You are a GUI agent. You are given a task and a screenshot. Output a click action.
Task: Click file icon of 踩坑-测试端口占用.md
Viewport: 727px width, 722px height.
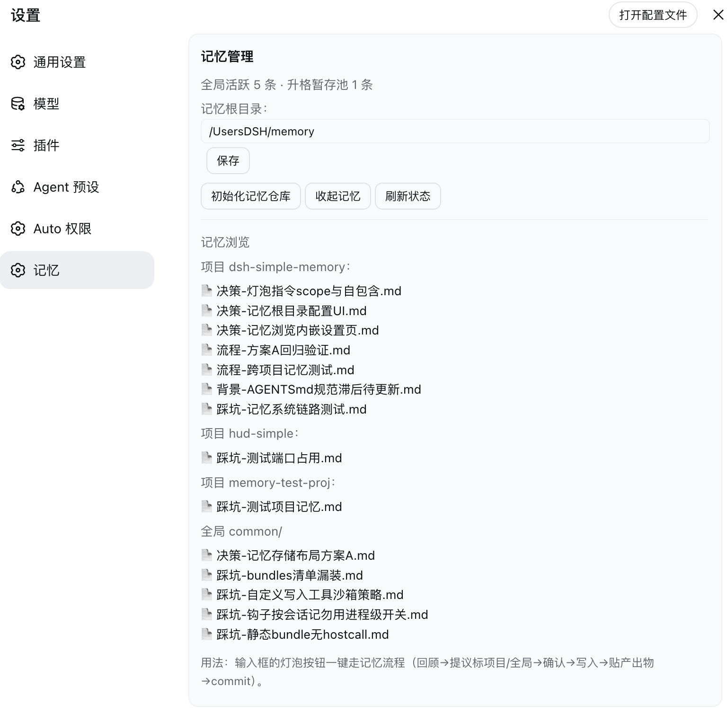tap(206, 458)
